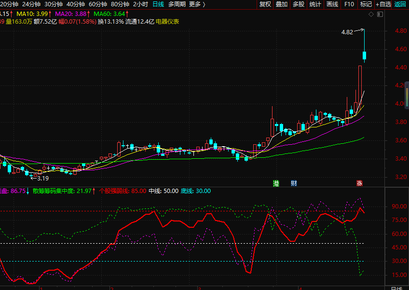Click the red 涨 marker icon
Viewport: 409px width, 290px height.
tap(359, 183)
